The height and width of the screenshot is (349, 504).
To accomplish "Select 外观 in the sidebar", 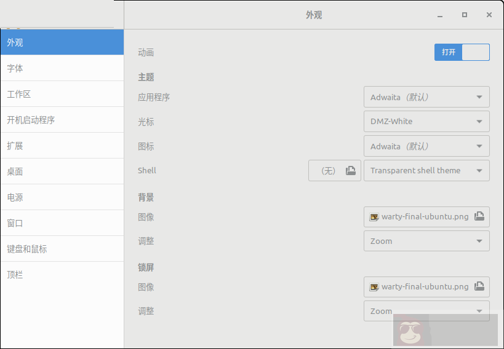I will click(x=62, y=42).
